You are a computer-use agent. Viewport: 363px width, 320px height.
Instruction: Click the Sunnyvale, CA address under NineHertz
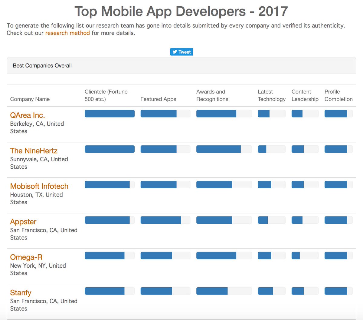point(39,163)
